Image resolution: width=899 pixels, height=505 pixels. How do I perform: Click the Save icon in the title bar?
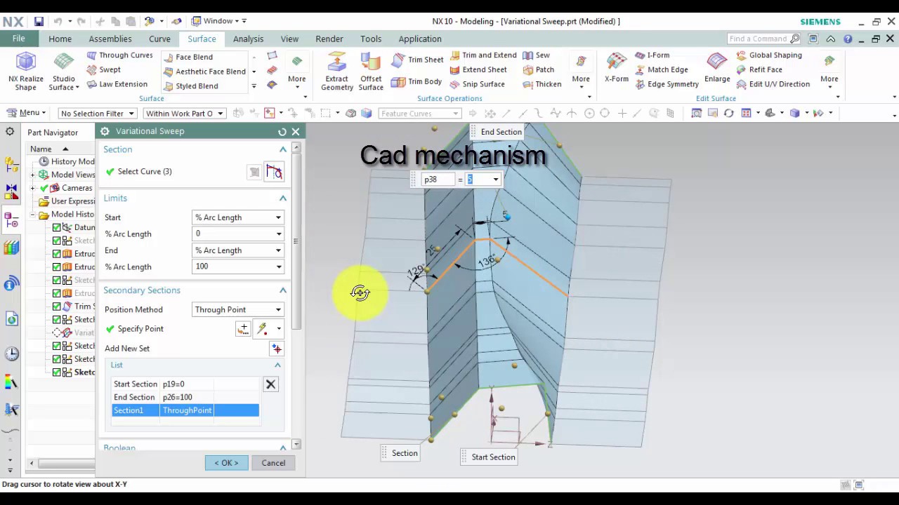39,22
